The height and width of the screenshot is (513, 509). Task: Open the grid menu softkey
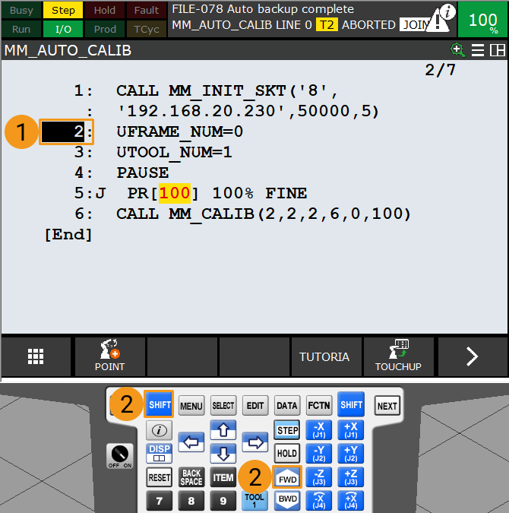pyautogui.click(x=36, y=356)
